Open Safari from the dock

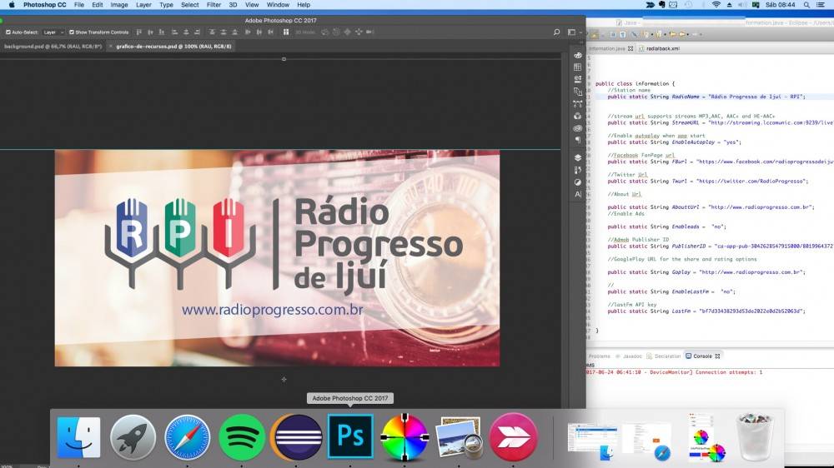click(187, 437)
